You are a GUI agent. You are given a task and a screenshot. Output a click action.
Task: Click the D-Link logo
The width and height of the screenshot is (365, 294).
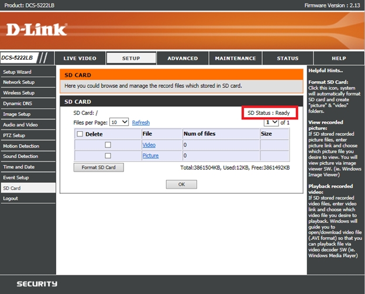[37, 29]
